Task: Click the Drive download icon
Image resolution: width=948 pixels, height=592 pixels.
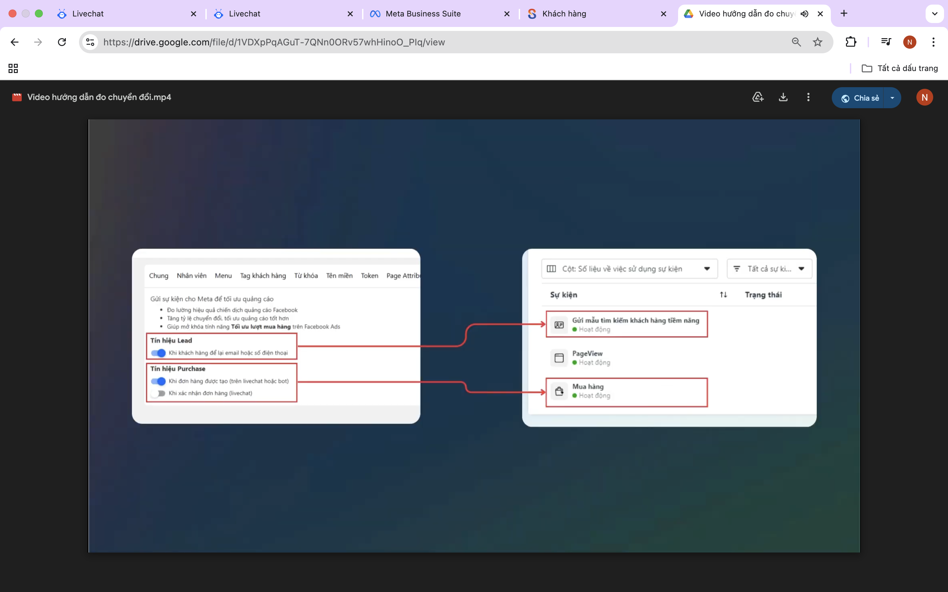Action: [783, 97]
